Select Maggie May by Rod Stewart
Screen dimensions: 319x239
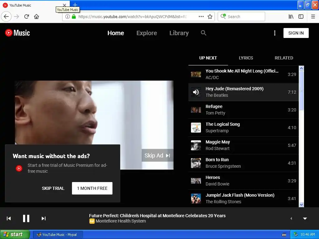click(243, 145)
